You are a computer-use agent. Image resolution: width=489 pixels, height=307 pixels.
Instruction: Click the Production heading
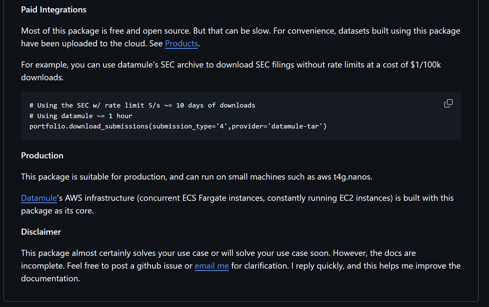(x=42, y=155)
